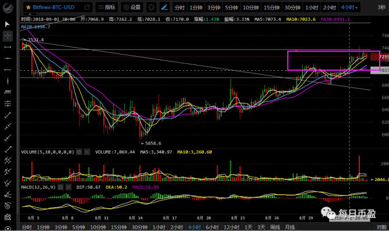Click the 振幅:3.33% value
Viewport: 389px width, 231px height.
[x=237, y=19]
